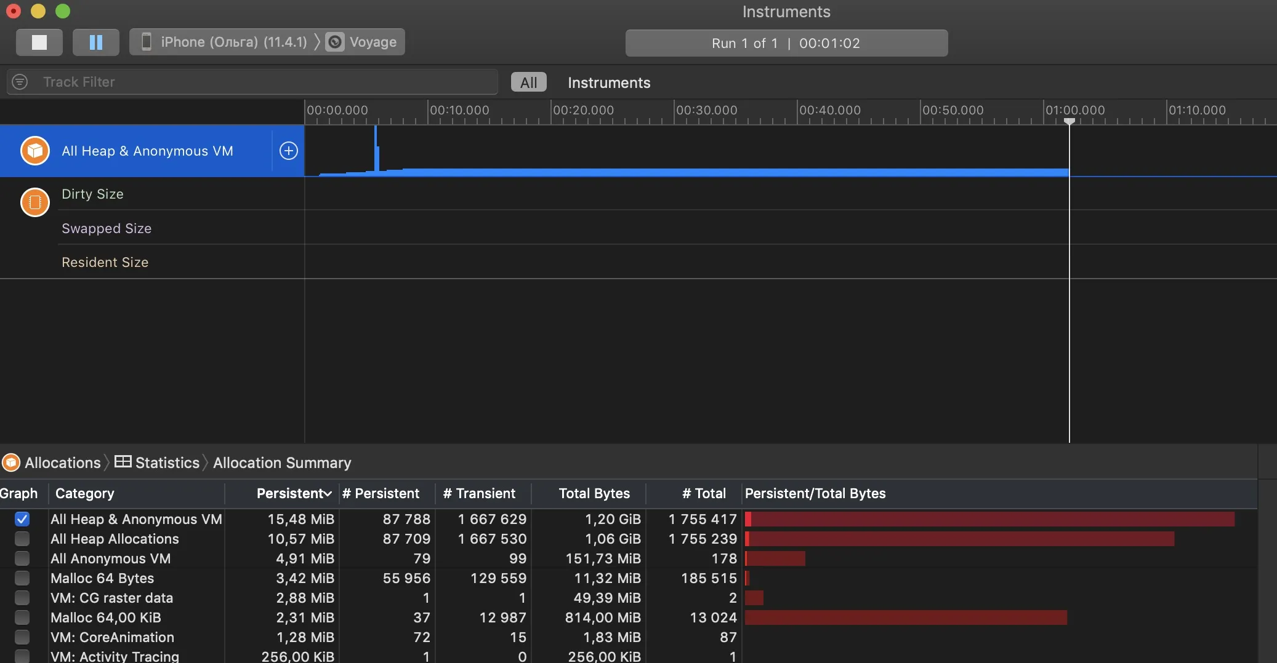Pause the current trace recording
Image resolution: width=1277 pixels, height=663 pixels.
(95, 42)
